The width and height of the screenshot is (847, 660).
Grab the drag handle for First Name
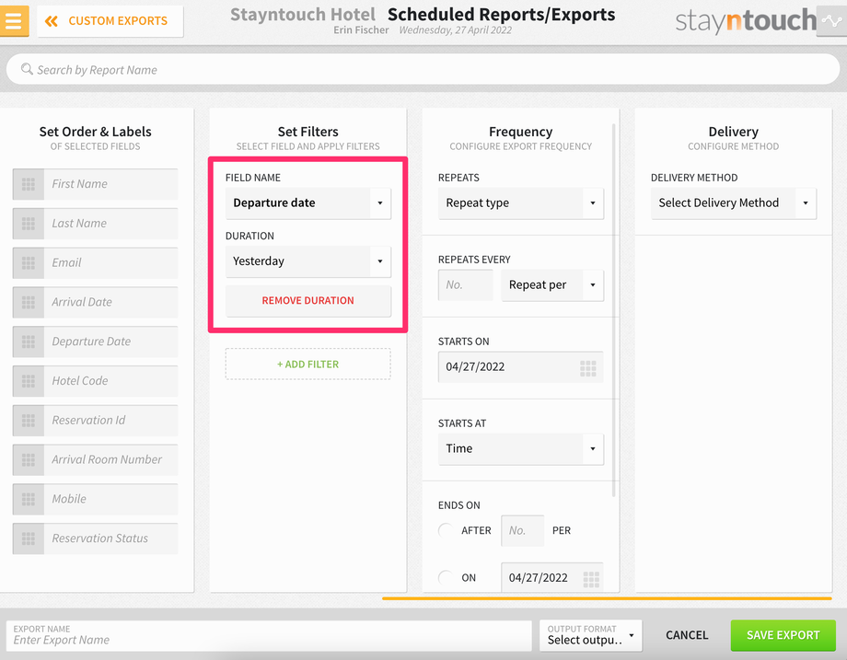(29, 184)
